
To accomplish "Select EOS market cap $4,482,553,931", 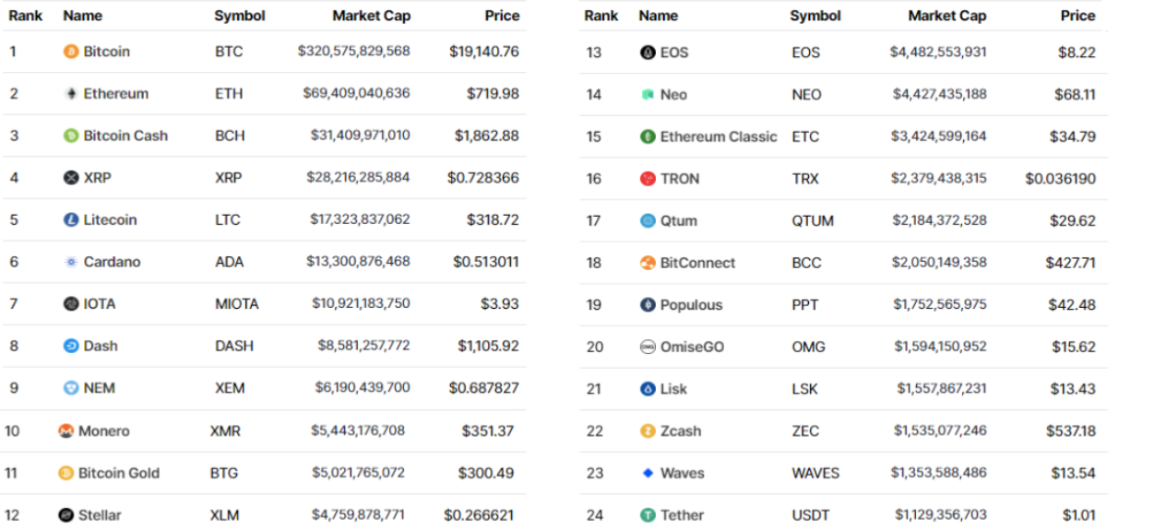I will click(x=938, y=53).
